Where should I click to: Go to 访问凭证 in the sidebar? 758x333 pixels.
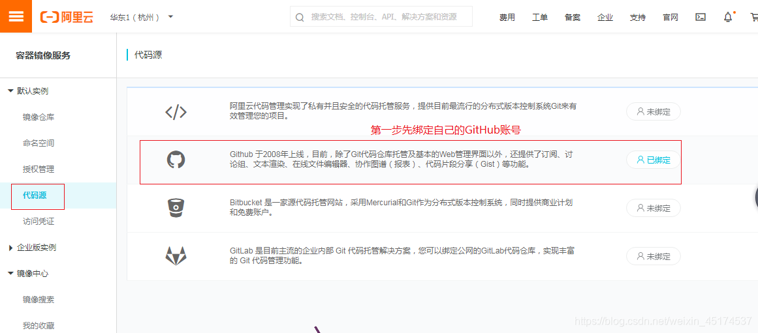point(38,221)
